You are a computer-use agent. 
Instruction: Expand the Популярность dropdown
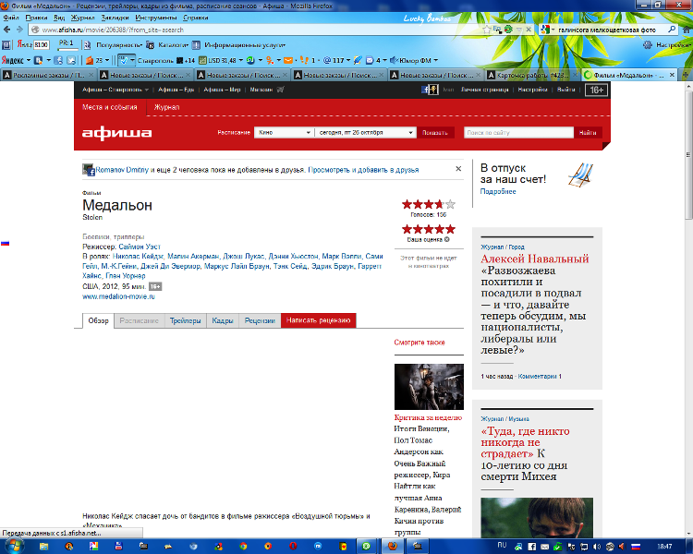(x=119, y=45)
